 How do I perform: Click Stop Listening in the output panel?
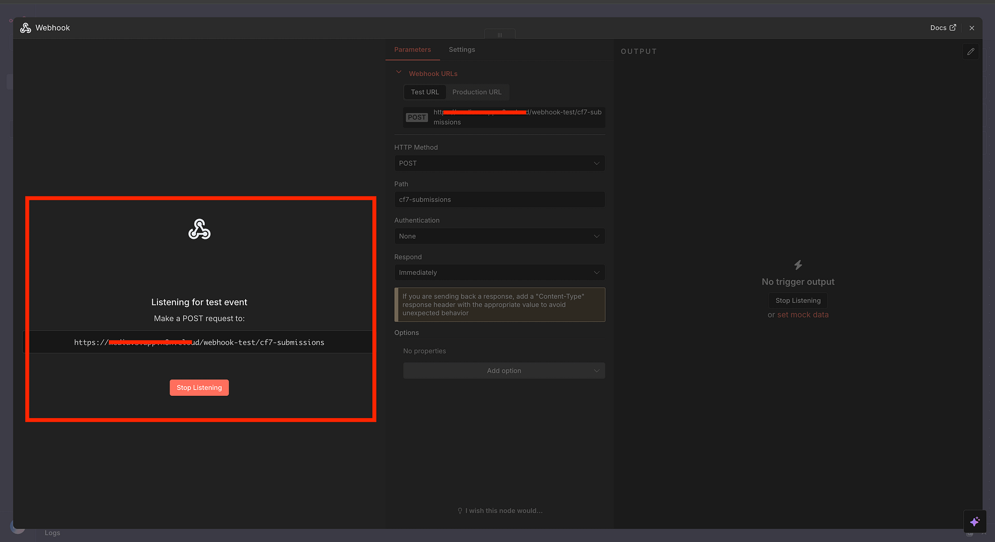coord(798,301)
